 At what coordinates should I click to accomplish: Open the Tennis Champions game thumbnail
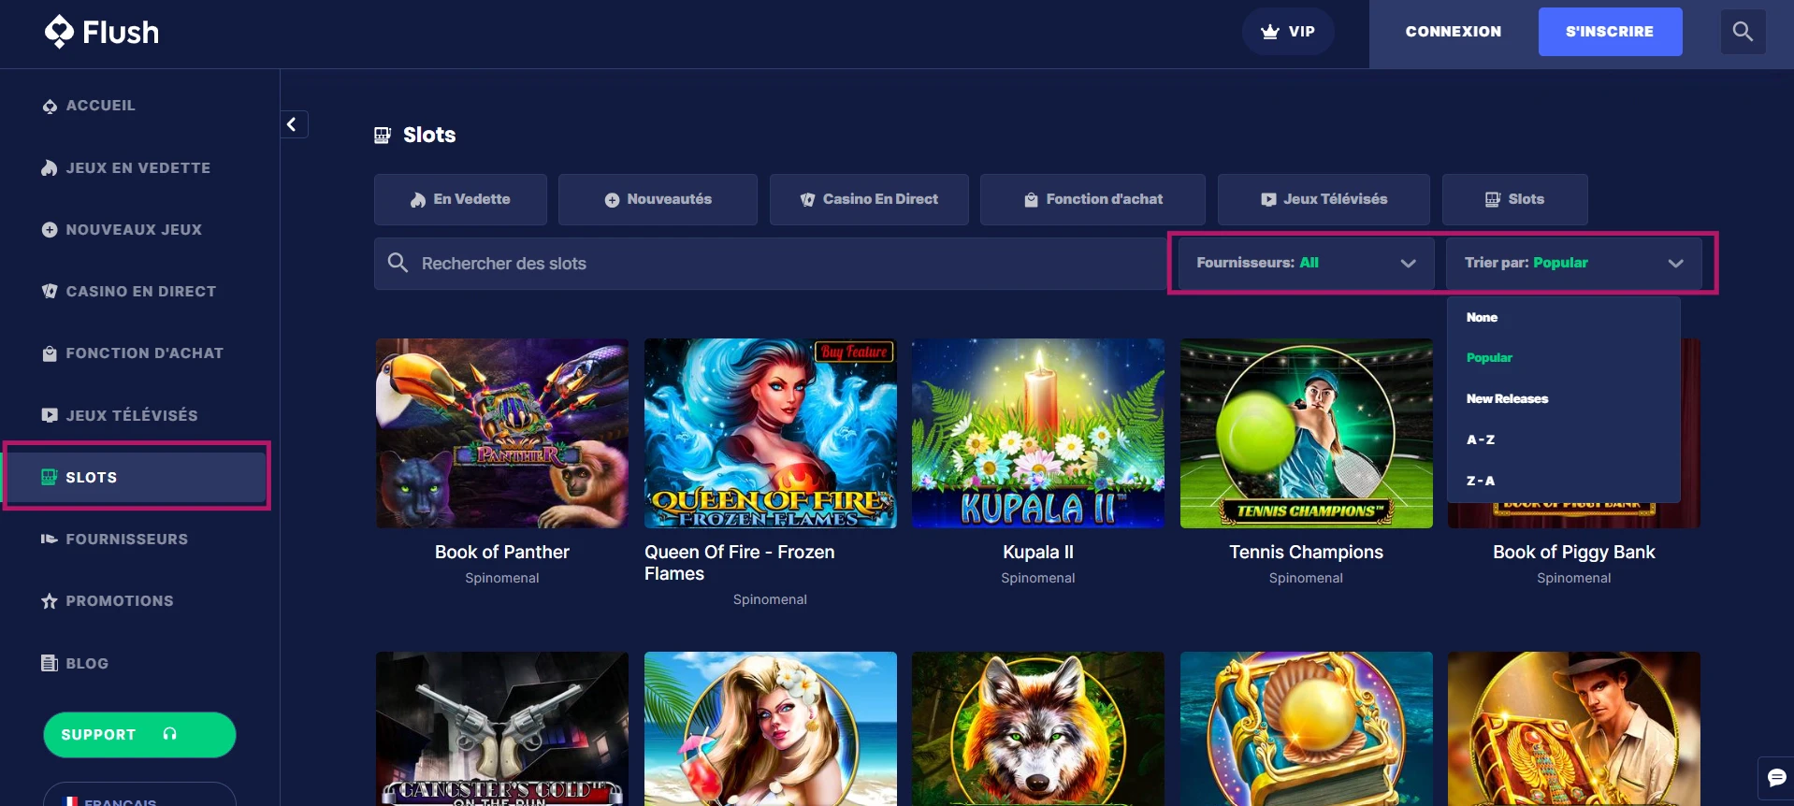pyautogui.click(x=1307, y=434)
